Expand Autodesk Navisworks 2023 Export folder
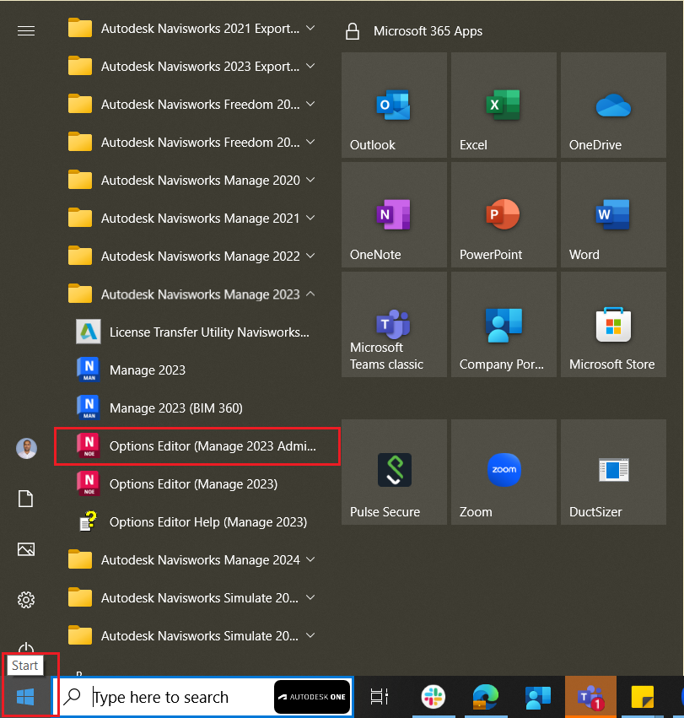The width and height of the screenshot is (684, 718). [191, 67]
